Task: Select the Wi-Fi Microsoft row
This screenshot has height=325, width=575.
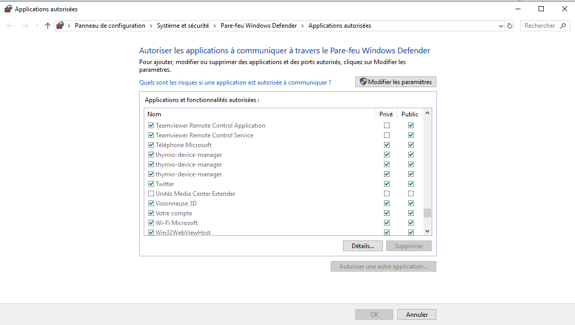Action: pos(284,222)
